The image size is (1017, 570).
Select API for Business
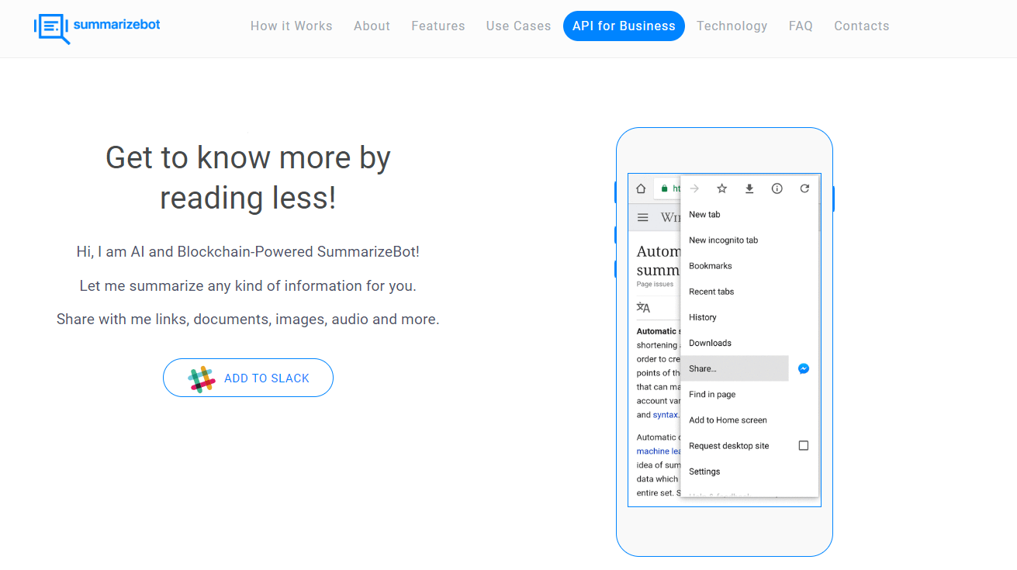[x=624, y=26]
